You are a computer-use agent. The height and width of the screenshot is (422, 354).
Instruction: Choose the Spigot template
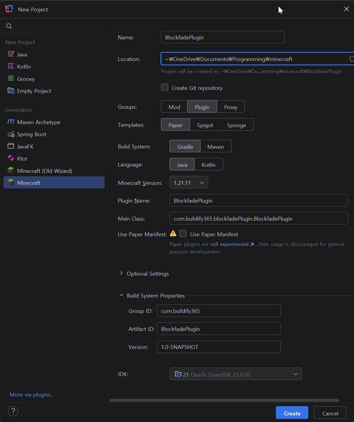[x=205, y=125]
